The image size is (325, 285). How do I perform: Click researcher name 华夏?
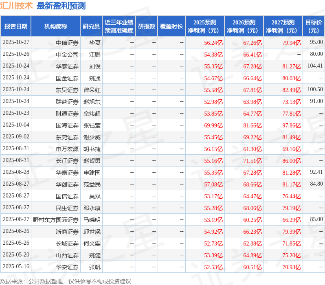[x=95, y=43]
